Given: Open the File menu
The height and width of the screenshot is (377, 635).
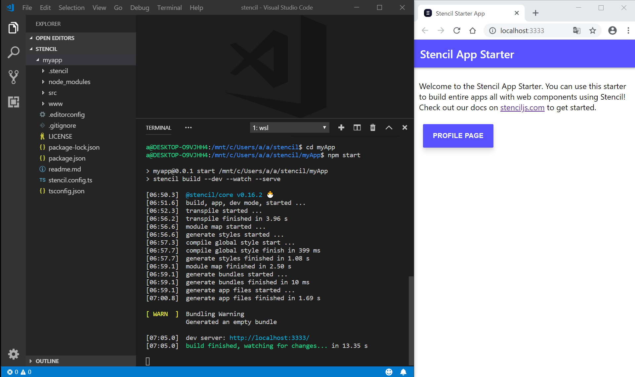Looking at the screenshot, I should point(27,7).
